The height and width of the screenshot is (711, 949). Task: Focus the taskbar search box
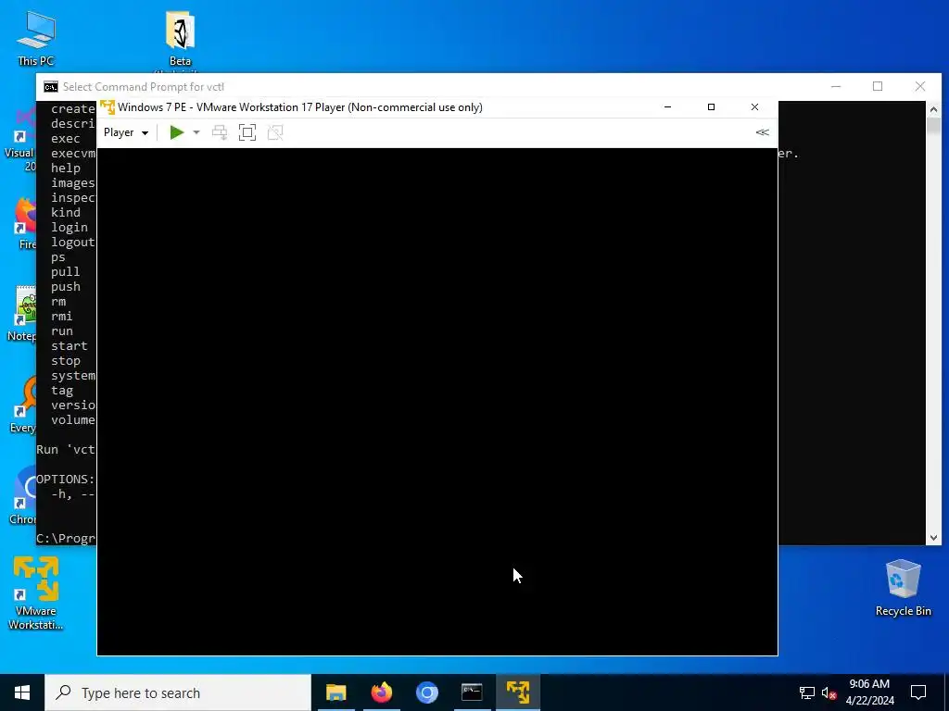(178, 692)
